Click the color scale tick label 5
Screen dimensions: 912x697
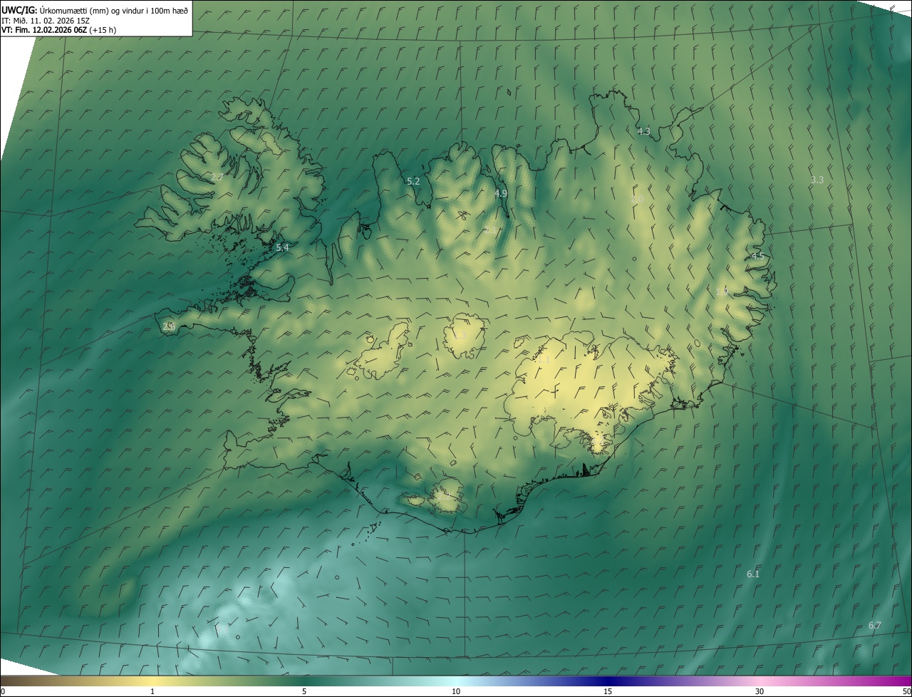304,691
